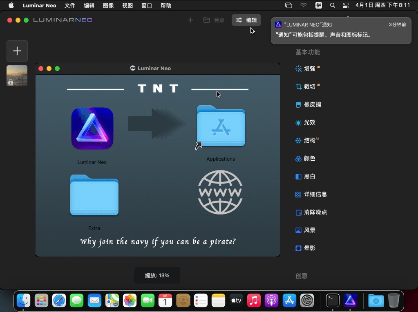Open Spotlight search in the menu bar
Image resolution: width=418 pixels, height=312 pixels.
(333, 5)
